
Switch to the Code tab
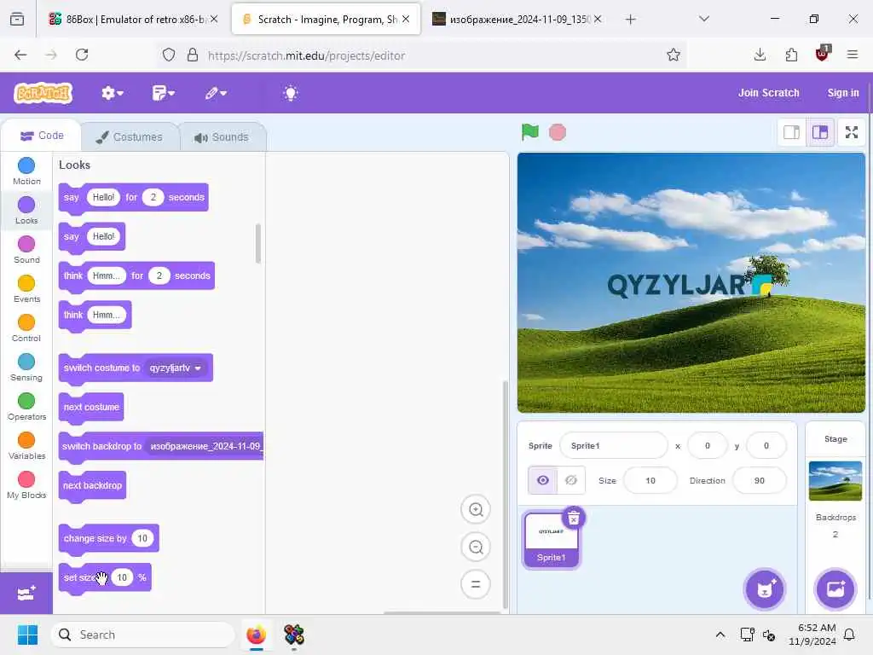[x=43, y=136]
